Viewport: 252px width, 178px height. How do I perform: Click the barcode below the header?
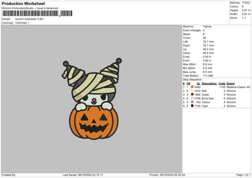point(37,13)
